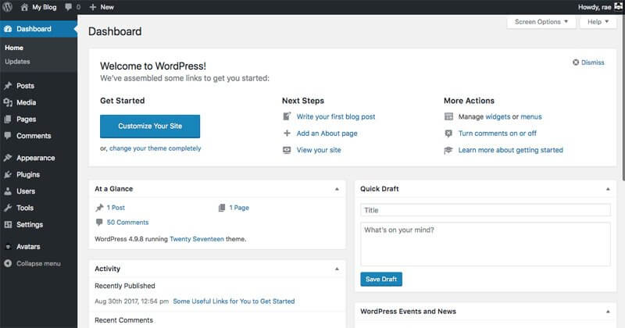
Task: Click the screen icon beside View your site
Action: click(287, 150)
